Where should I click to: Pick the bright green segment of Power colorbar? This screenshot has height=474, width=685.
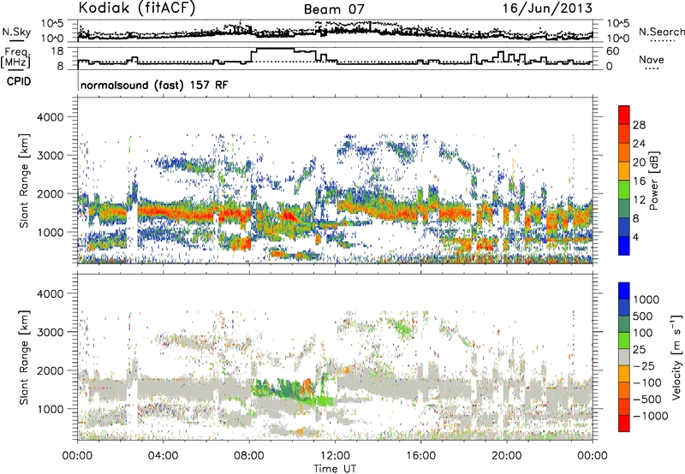point(624,190)
